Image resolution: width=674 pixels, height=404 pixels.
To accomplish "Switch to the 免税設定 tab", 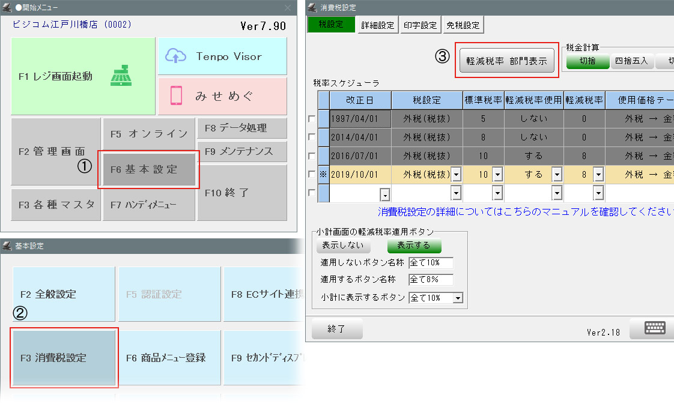I will 463,25.
